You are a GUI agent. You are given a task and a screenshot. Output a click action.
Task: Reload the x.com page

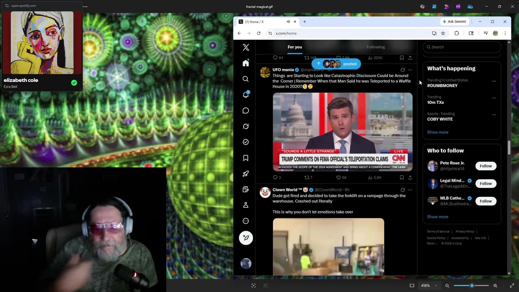pos(258,33)
